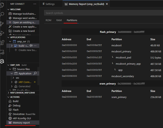Switch to the ROM tab
This screenshot has height=128, width=163.
point(48,20)
